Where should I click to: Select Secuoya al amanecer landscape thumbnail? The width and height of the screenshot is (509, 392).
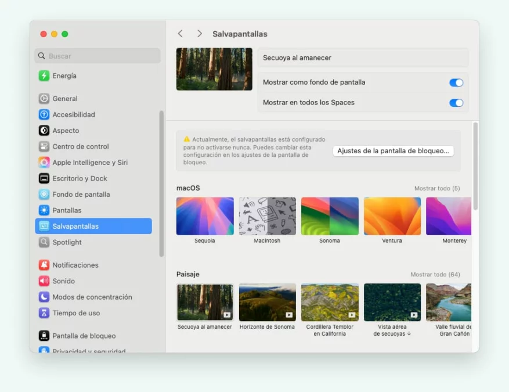205,303
